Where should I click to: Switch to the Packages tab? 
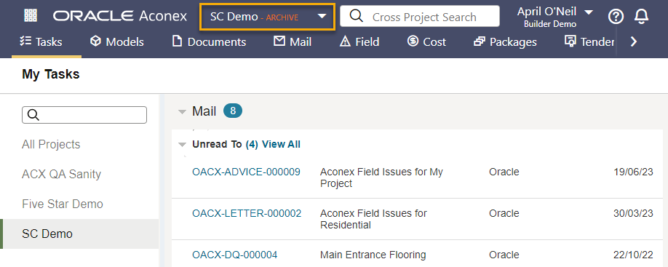point(505,41)
